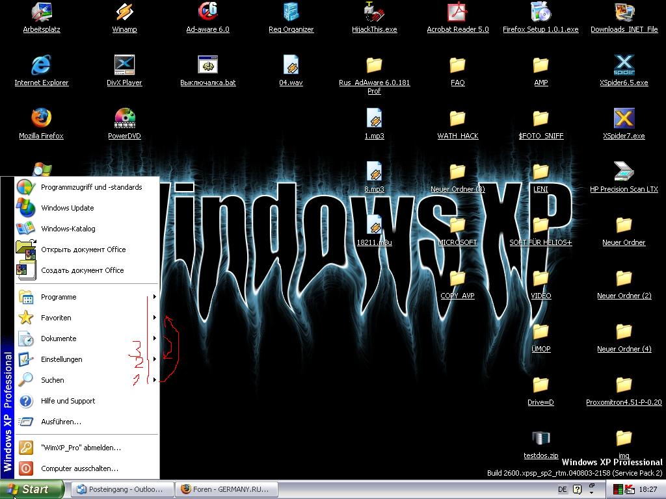Click the taskbar clock showing 18:27
This screenshot has width=666, height=499.
point(648,490)
